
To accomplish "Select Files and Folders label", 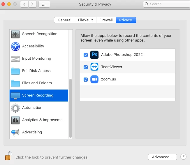I will pyautogui.click(x=37, y=83).
